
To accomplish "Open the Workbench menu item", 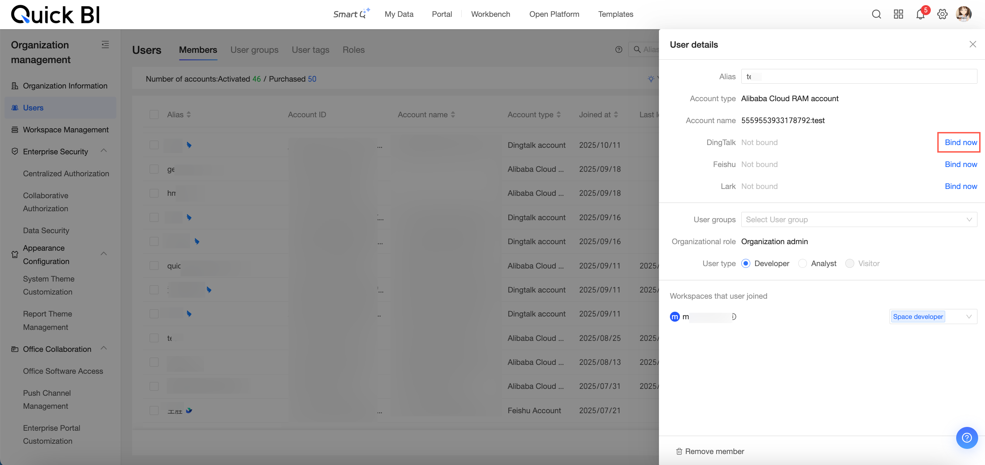I will [490, 14].
